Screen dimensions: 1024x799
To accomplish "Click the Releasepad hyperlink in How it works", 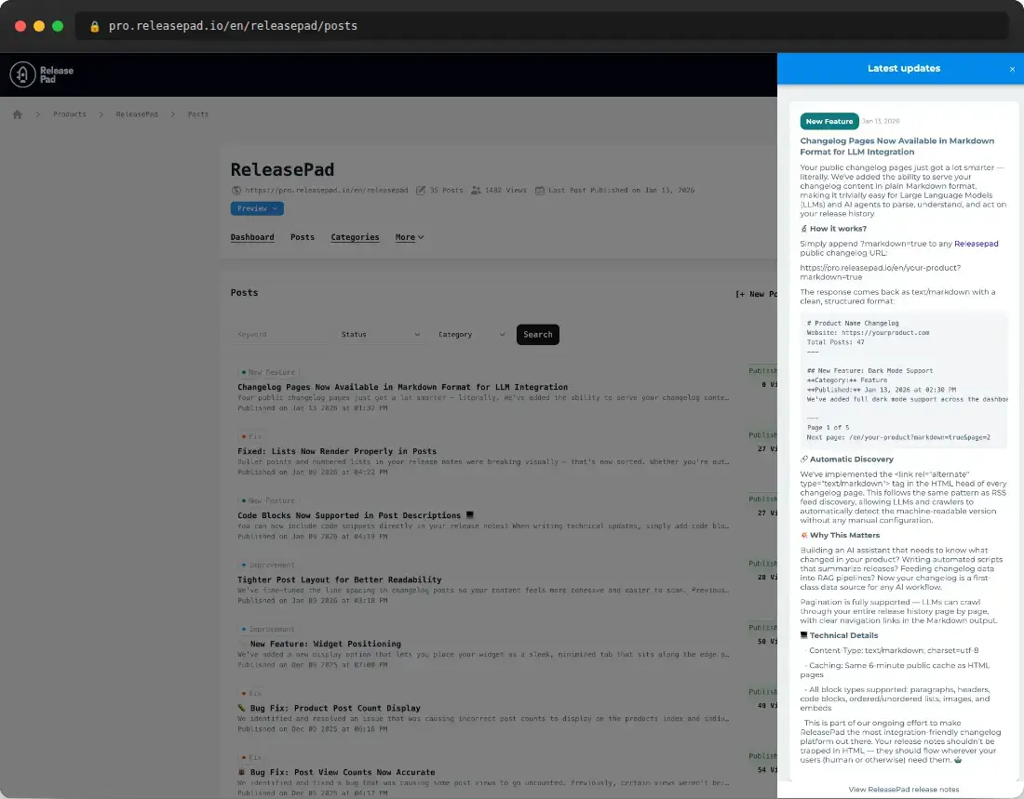I will coord(976,244).
